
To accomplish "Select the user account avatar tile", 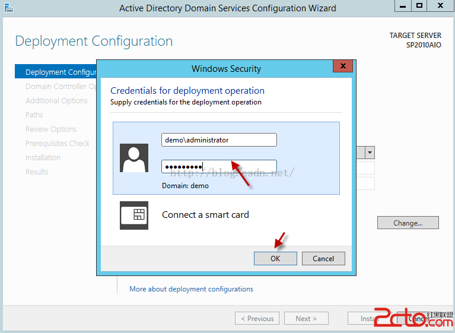I will click(134, 158).
